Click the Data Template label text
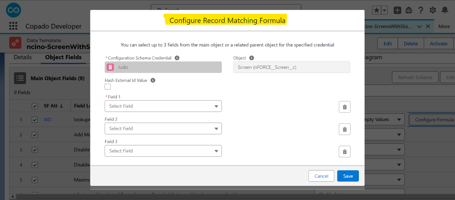Viewport: 455px width, 200px height. pyautogui.click(x=44, y=40)
